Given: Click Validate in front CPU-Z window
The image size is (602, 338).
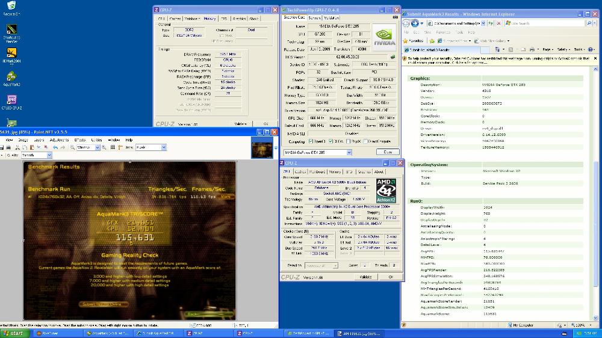Looking at the screenshot, I should (x=365, y=277).
